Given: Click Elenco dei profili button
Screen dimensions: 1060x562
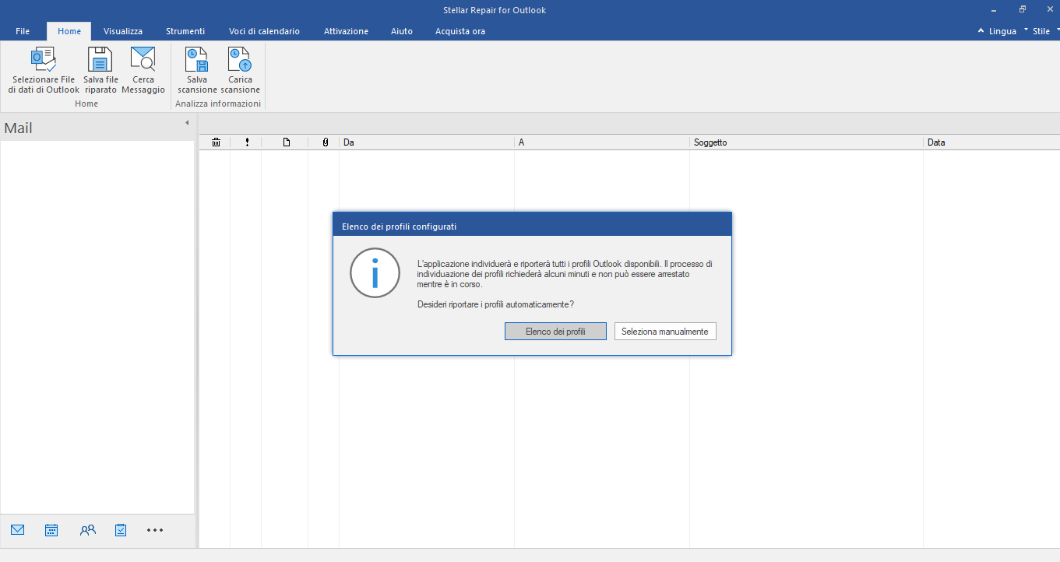Looking at the screenshot, I should (x=555, y=332).
